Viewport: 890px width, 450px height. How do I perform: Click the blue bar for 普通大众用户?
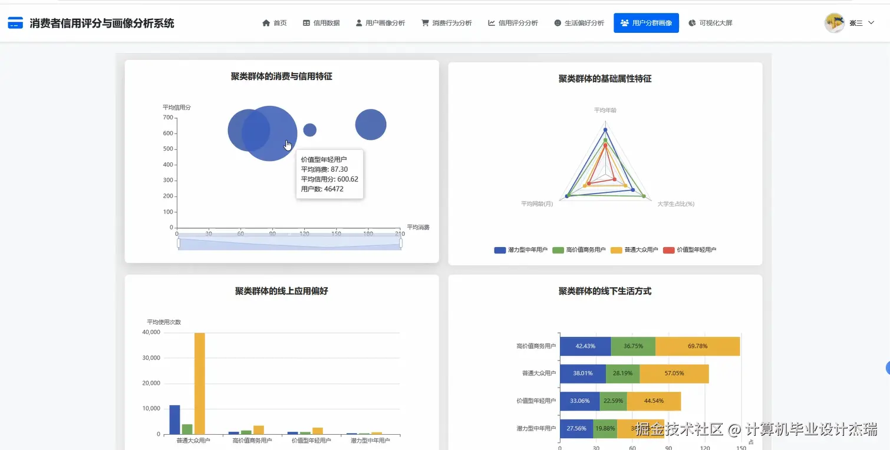174,420
